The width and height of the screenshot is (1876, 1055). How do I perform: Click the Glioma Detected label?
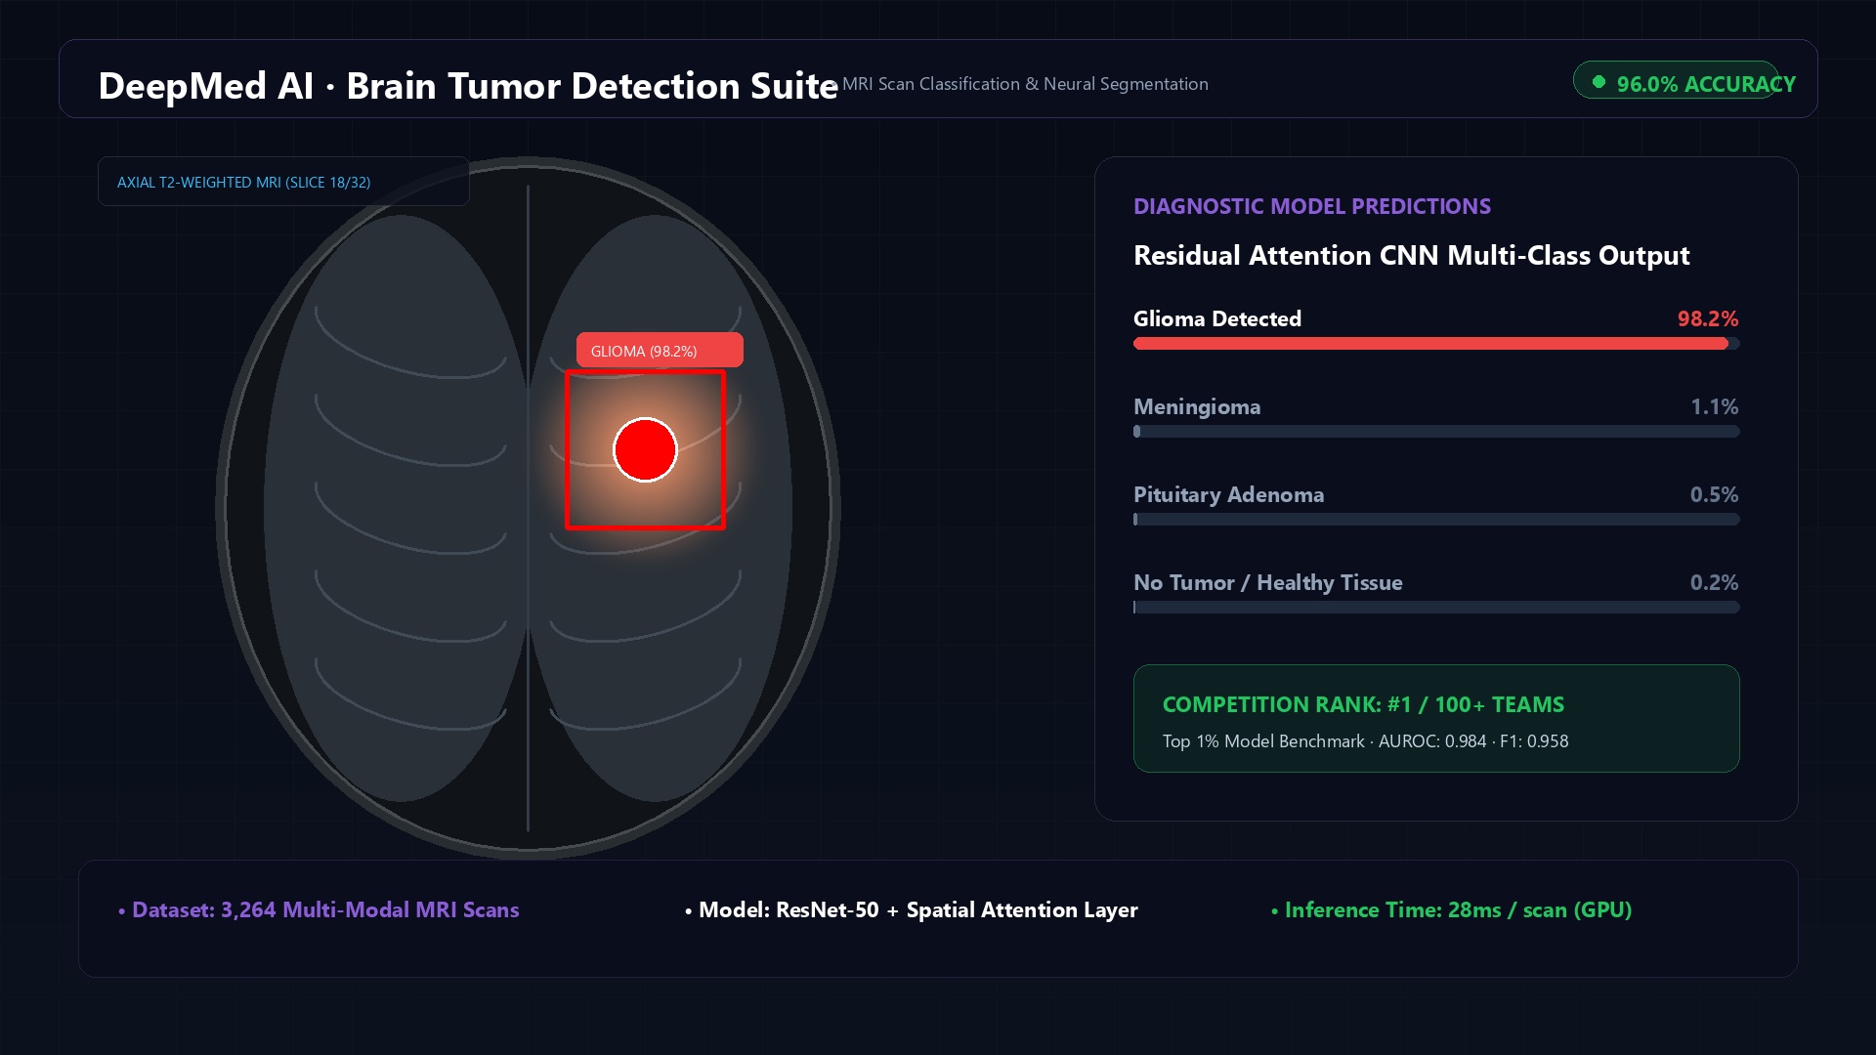pyautogui.click(x=1217, y=318)
